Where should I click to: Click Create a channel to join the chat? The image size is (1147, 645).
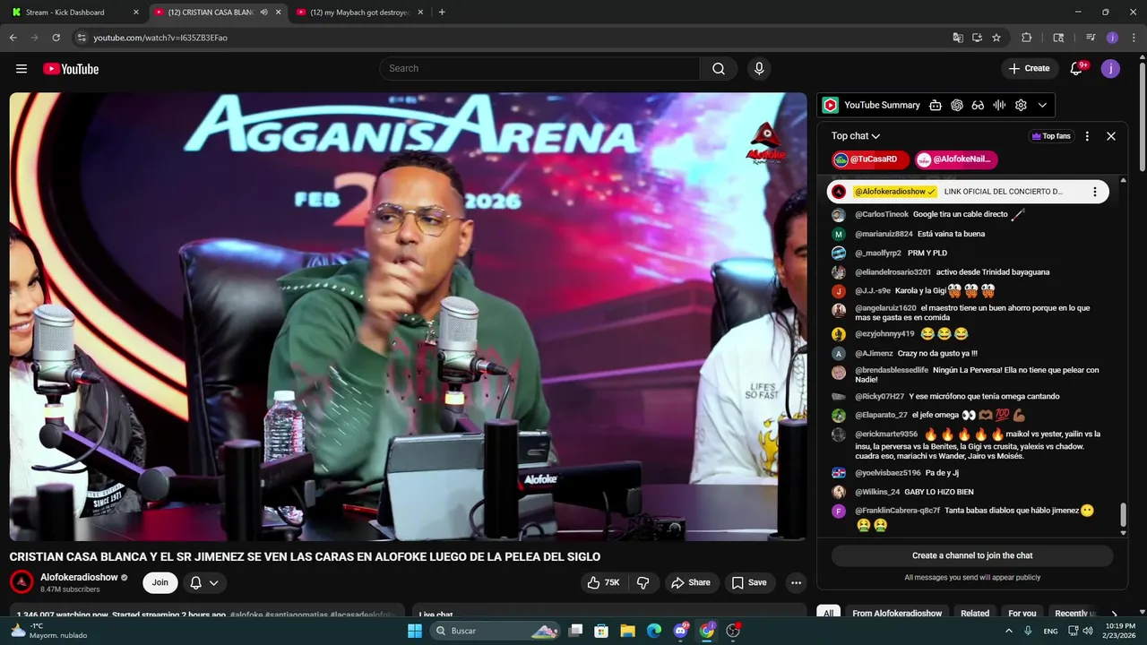tap(972, 555)
